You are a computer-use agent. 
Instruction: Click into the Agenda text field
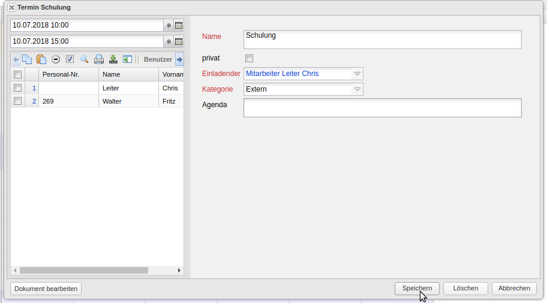(x=382, y=108)
